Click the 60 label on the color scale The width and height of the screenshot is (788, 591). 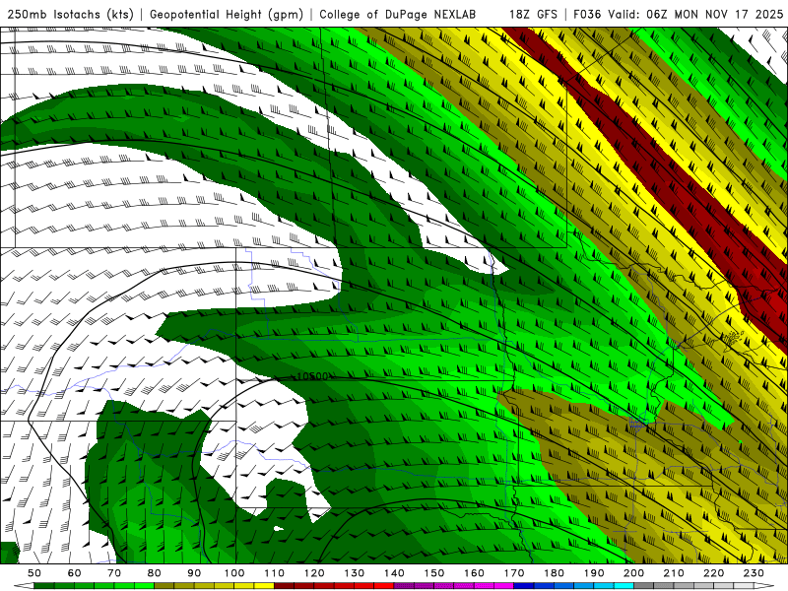click(74, 573)
